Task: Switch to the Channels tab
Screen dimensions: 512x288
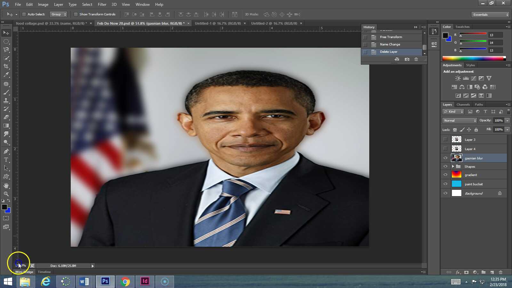Action: [x=463, y=104]
